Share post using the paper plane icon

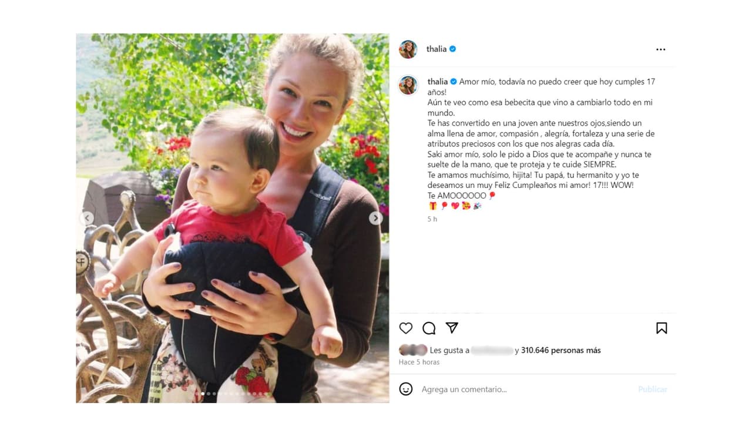point(452,328)
